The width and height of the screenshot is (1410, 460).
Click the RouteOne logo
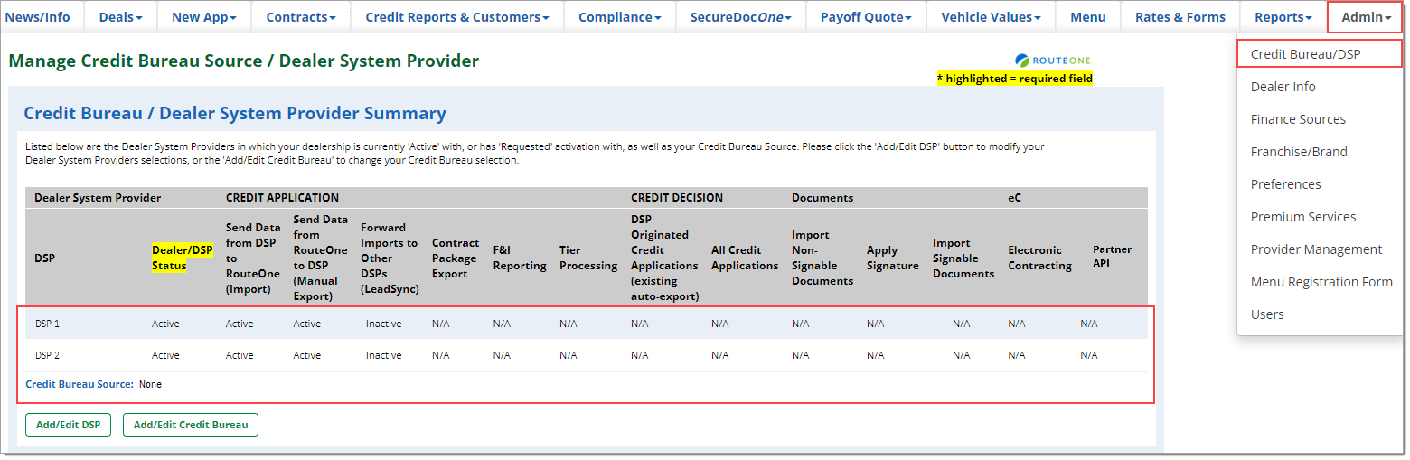click(1053, 61)
